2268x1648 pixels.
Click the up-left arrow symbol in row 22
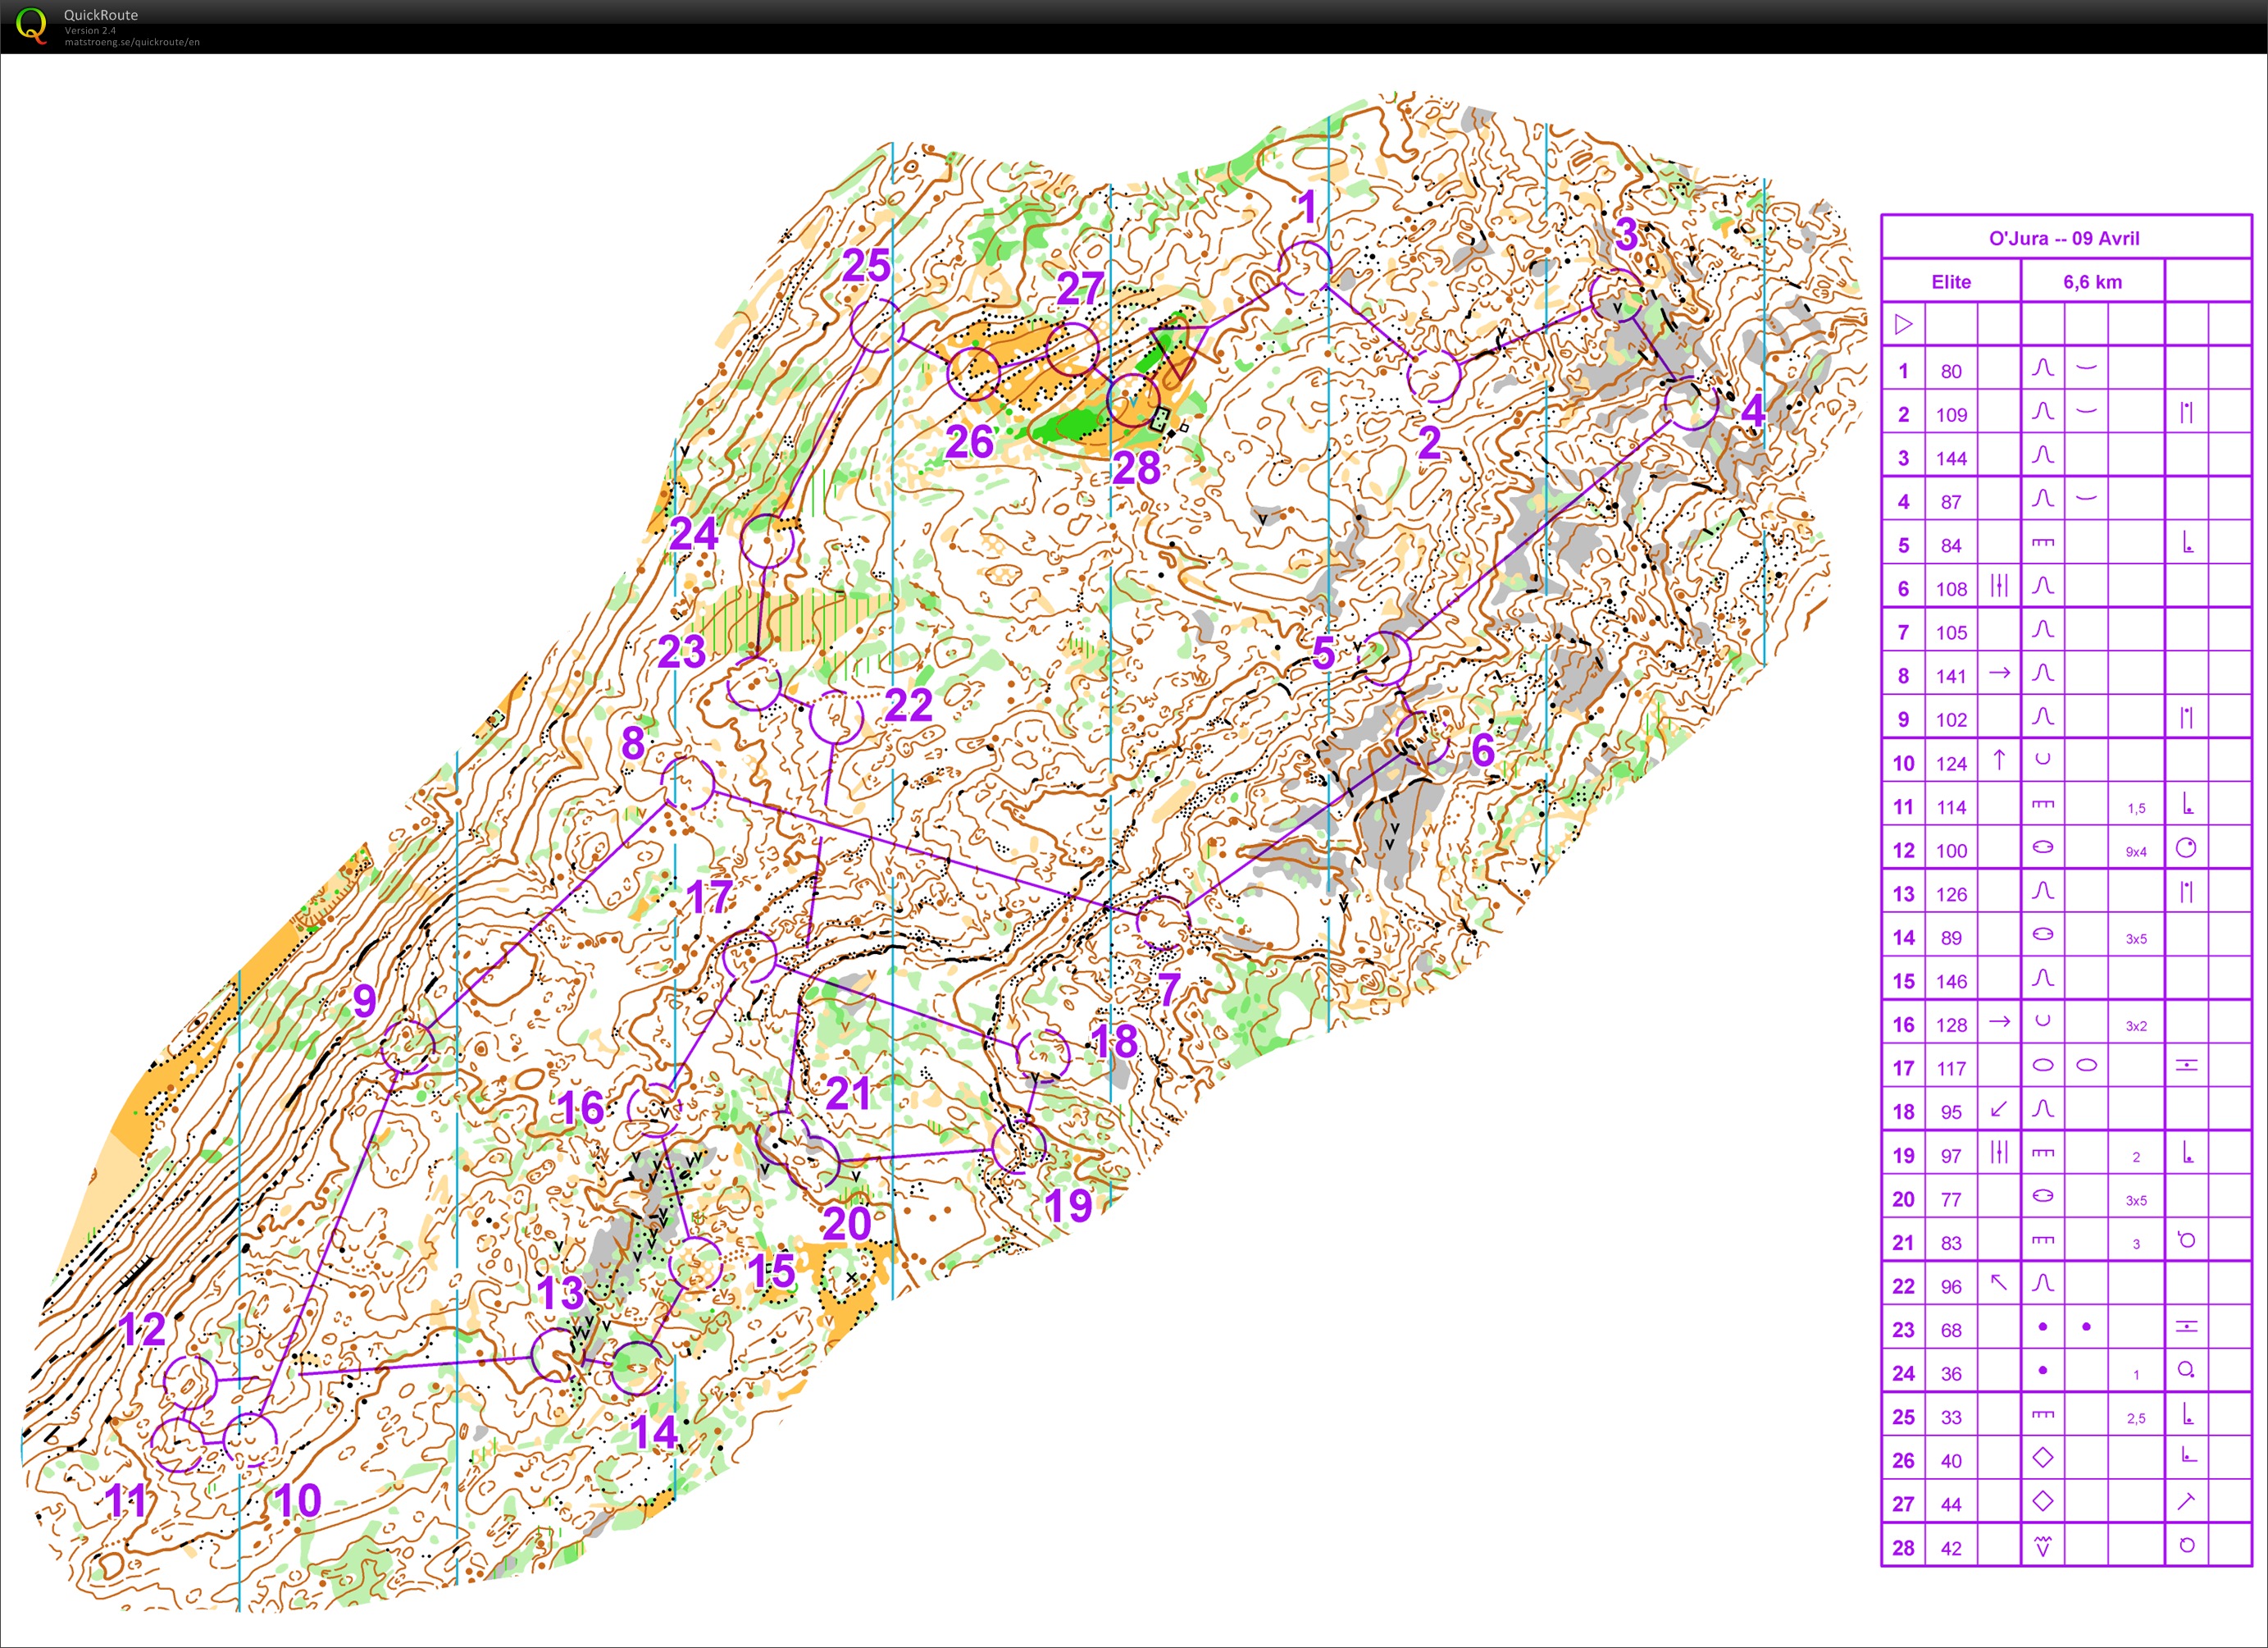(x=1999, y=1283)
